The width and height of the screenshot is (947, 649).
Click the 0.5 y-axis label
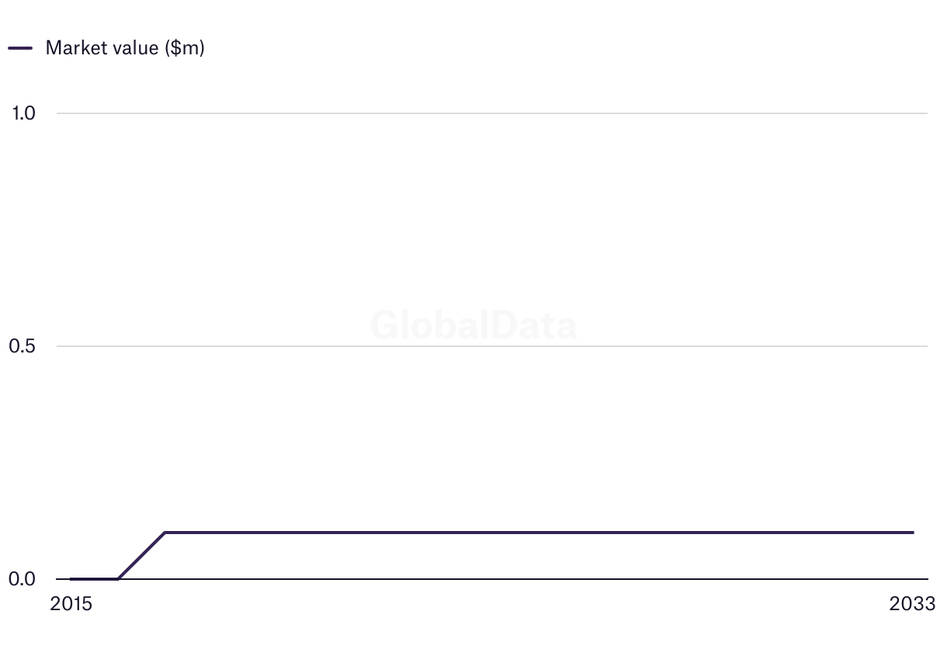click(22, 346)
